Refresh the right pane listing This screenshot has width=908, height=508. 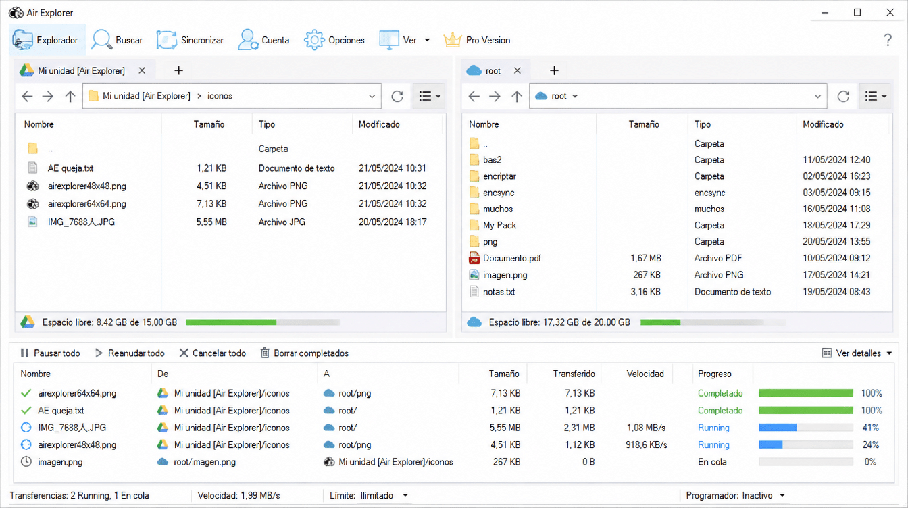843,96
